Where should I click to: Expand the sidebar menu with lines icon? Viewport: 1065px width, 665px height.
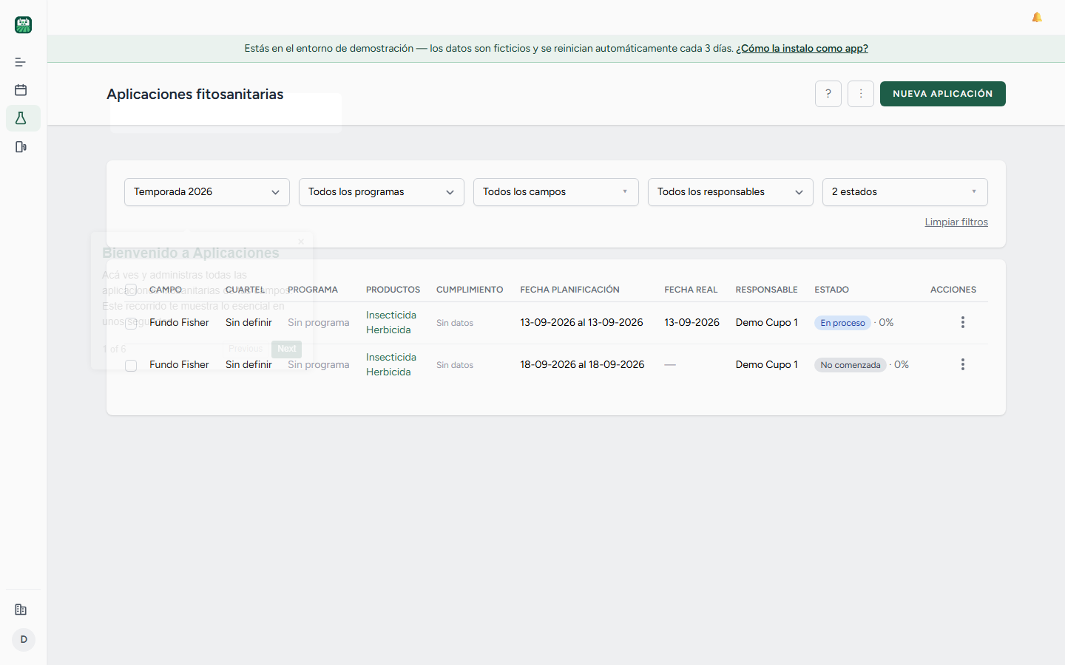(21, 62)
